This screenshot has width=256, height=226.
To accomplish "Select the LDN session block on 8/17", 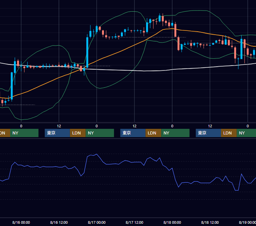I will pyautogui.click(x=153, y=133).
